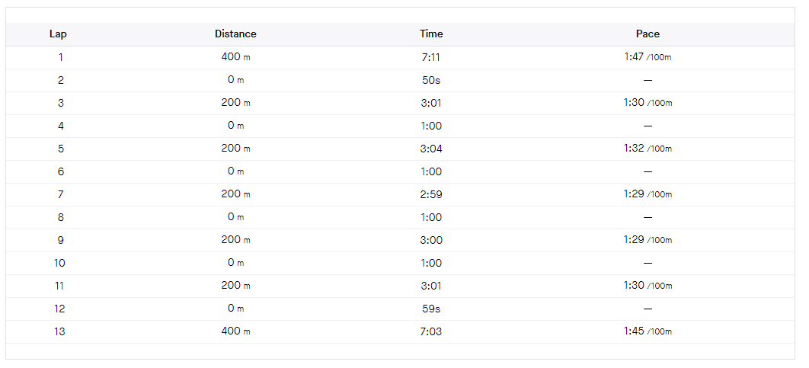Viewport: 809px width, 368px height.
Task: Click the Distance column header
Action: click(235, 34)
